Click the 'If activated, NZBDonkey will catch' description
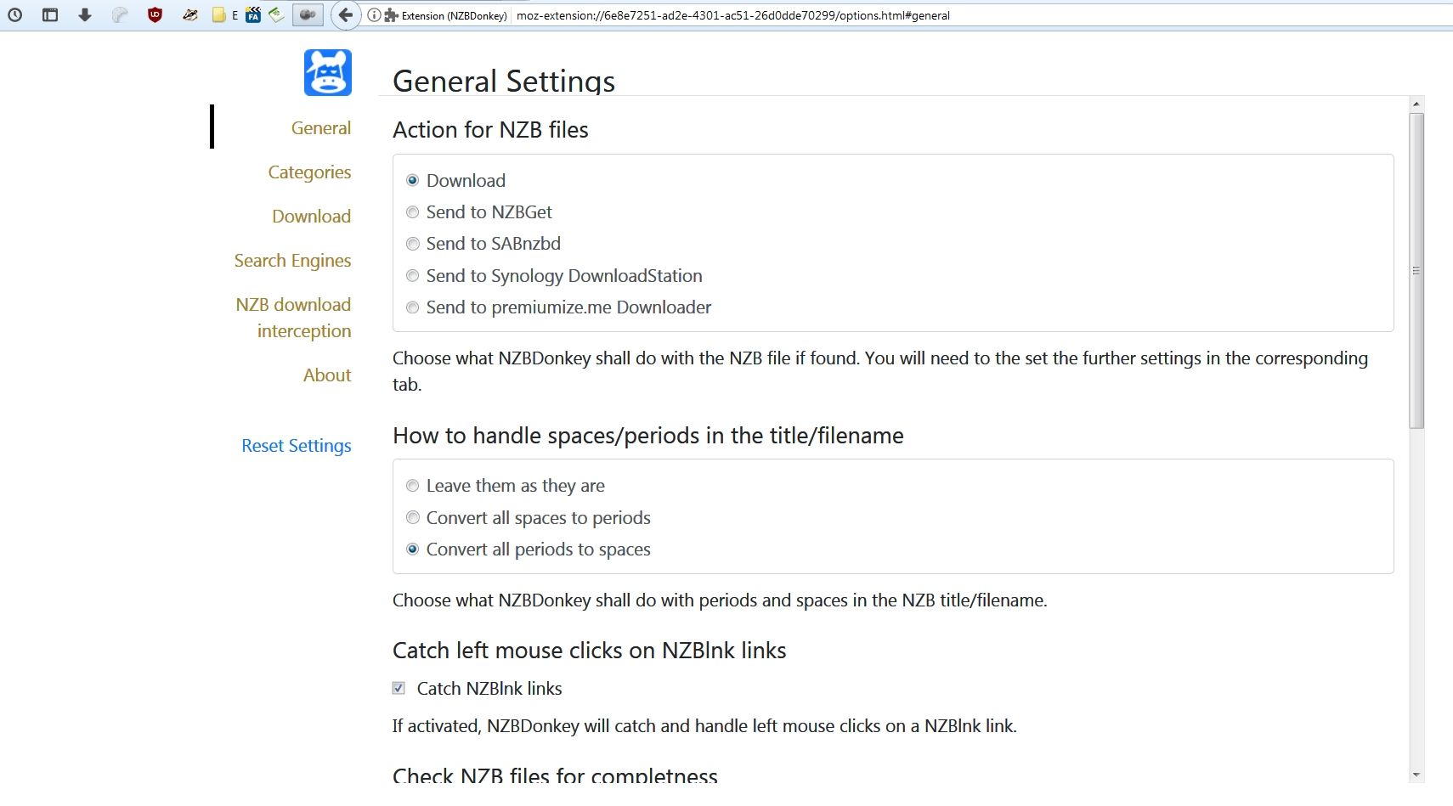 tap(704, 726)
